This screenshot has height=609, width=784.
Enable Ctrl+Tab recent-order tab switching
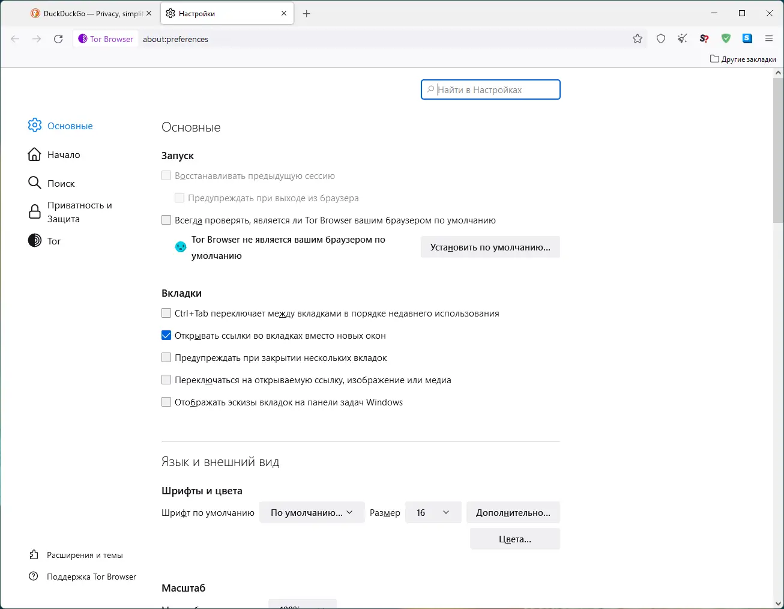pyautogui.click(x=166, y=314)
